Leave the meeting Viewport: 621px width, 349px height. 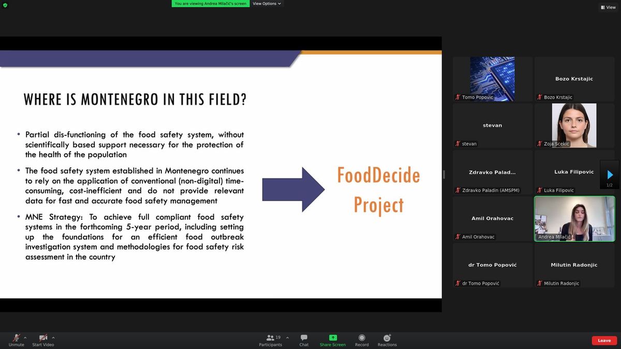click(604, 340)
